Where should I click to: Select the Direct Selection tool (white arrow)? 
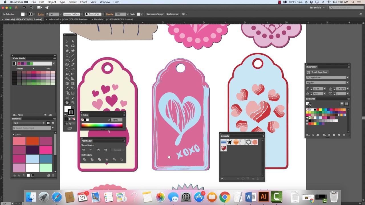[x=73, y=41]
